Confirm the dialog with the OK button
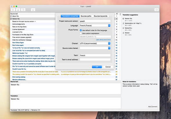This screenshot has width=171, height=119. click(x=97, y=67)
